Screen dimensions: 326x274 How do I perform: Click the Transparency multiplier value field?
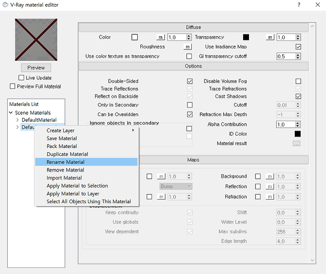tap(286, 37)
